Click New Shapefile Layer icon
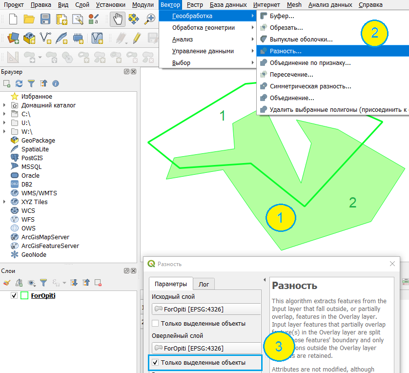This screenshot has height=373, width=409. pos(45,38)
